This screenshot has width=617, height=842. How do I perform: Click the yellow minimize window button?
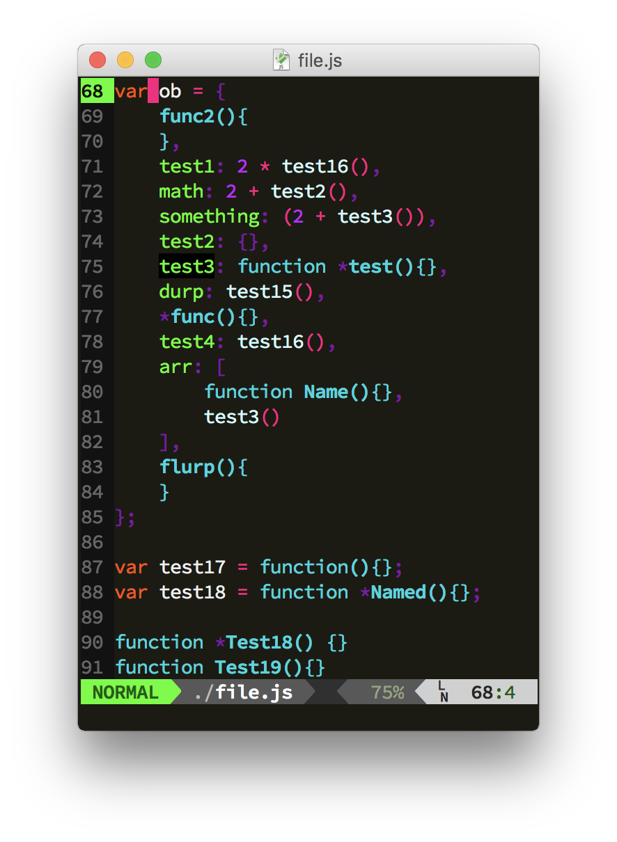(x=125, y=60)
